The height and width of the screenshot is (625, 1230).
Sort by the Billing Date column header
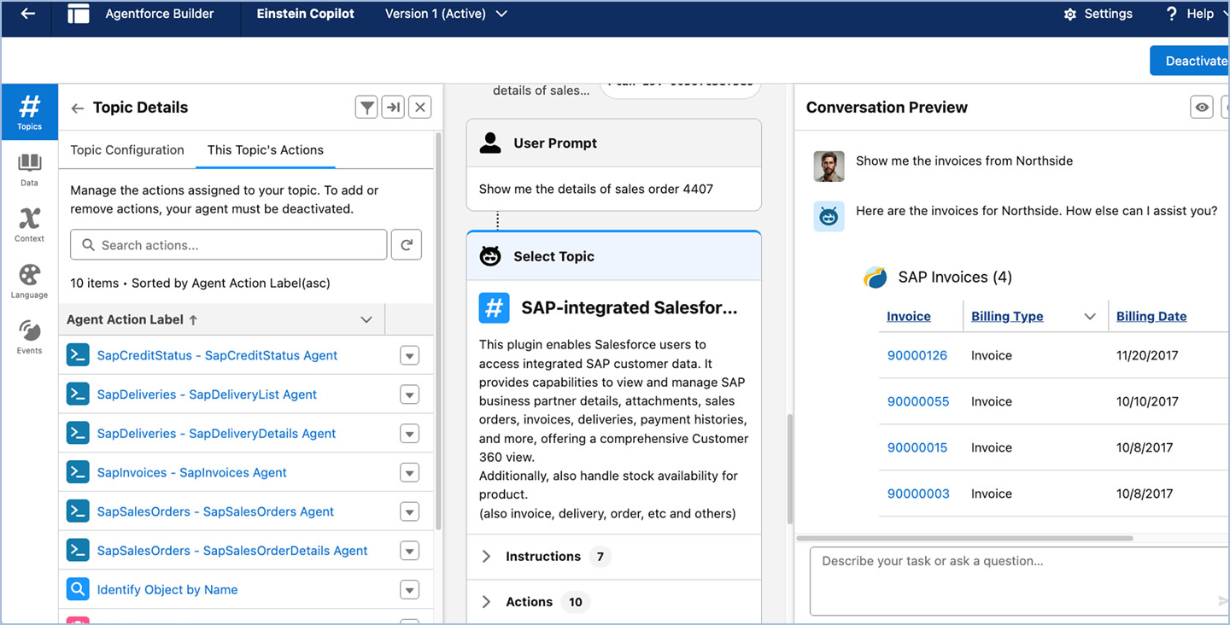point(1151,317)
